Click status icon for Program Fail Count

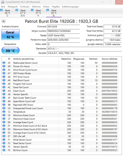[4, 84]
